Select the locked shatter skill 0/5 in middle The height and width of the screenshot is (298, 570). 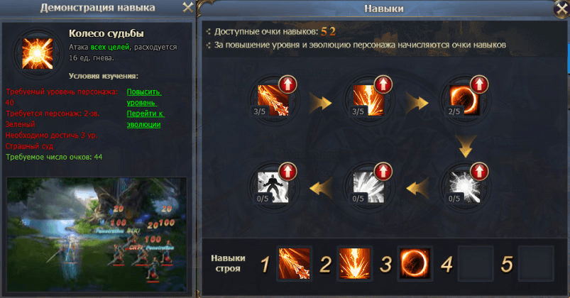pyautogui.click(x=368, y=187)
